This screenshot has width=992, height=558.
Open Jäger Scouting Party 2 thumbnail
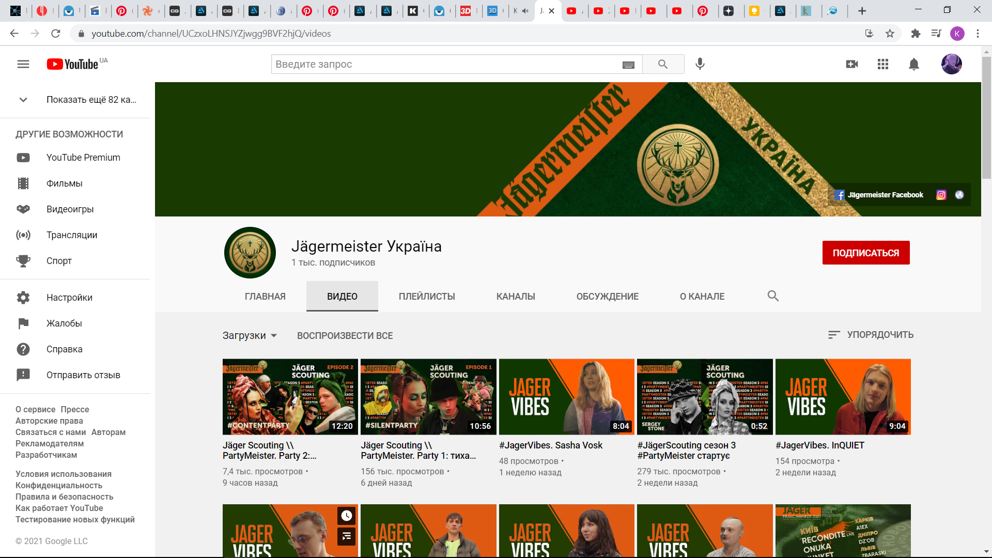point(290,397)
